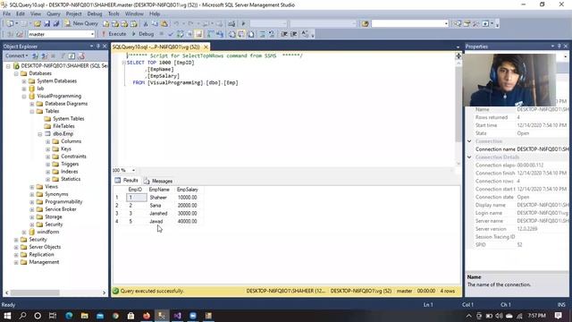Expand the System Databases node
This screenshot has width=572, height=322.
(24, 81)
